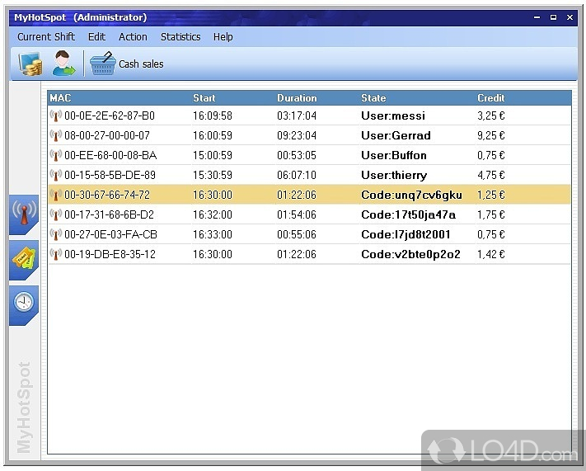Select MAC address 00-EE-68-00-08-BA
Viewport: 586px width, 471px height.
(110, 155)
